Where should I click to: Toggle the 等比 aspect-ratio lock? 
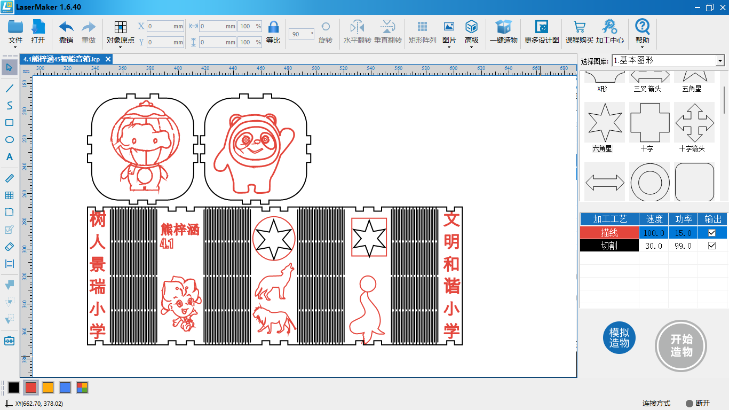[273, 27]
